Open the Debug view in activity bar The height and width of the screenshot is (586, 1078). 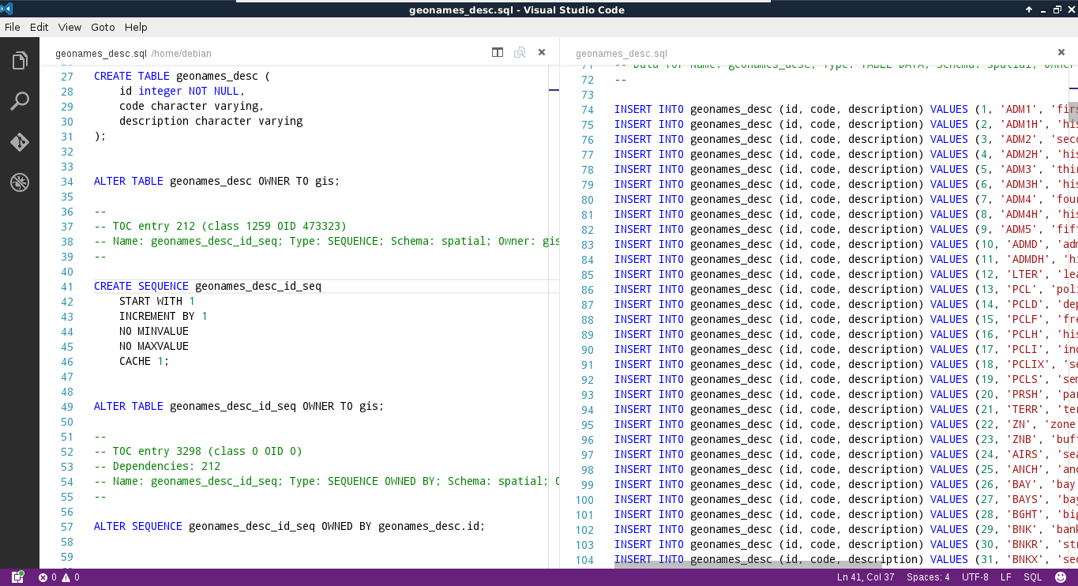coord(20,183)
